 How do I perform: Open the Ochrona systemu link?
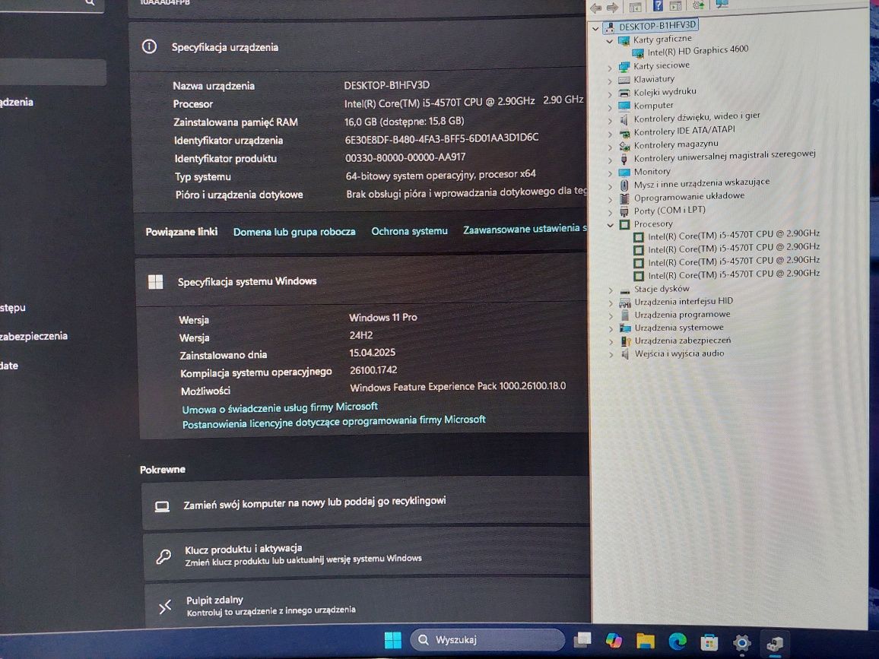[x=409, y=231]
